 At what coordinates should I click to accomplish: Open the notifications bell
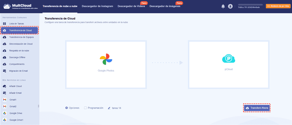[x=223, y=6]
